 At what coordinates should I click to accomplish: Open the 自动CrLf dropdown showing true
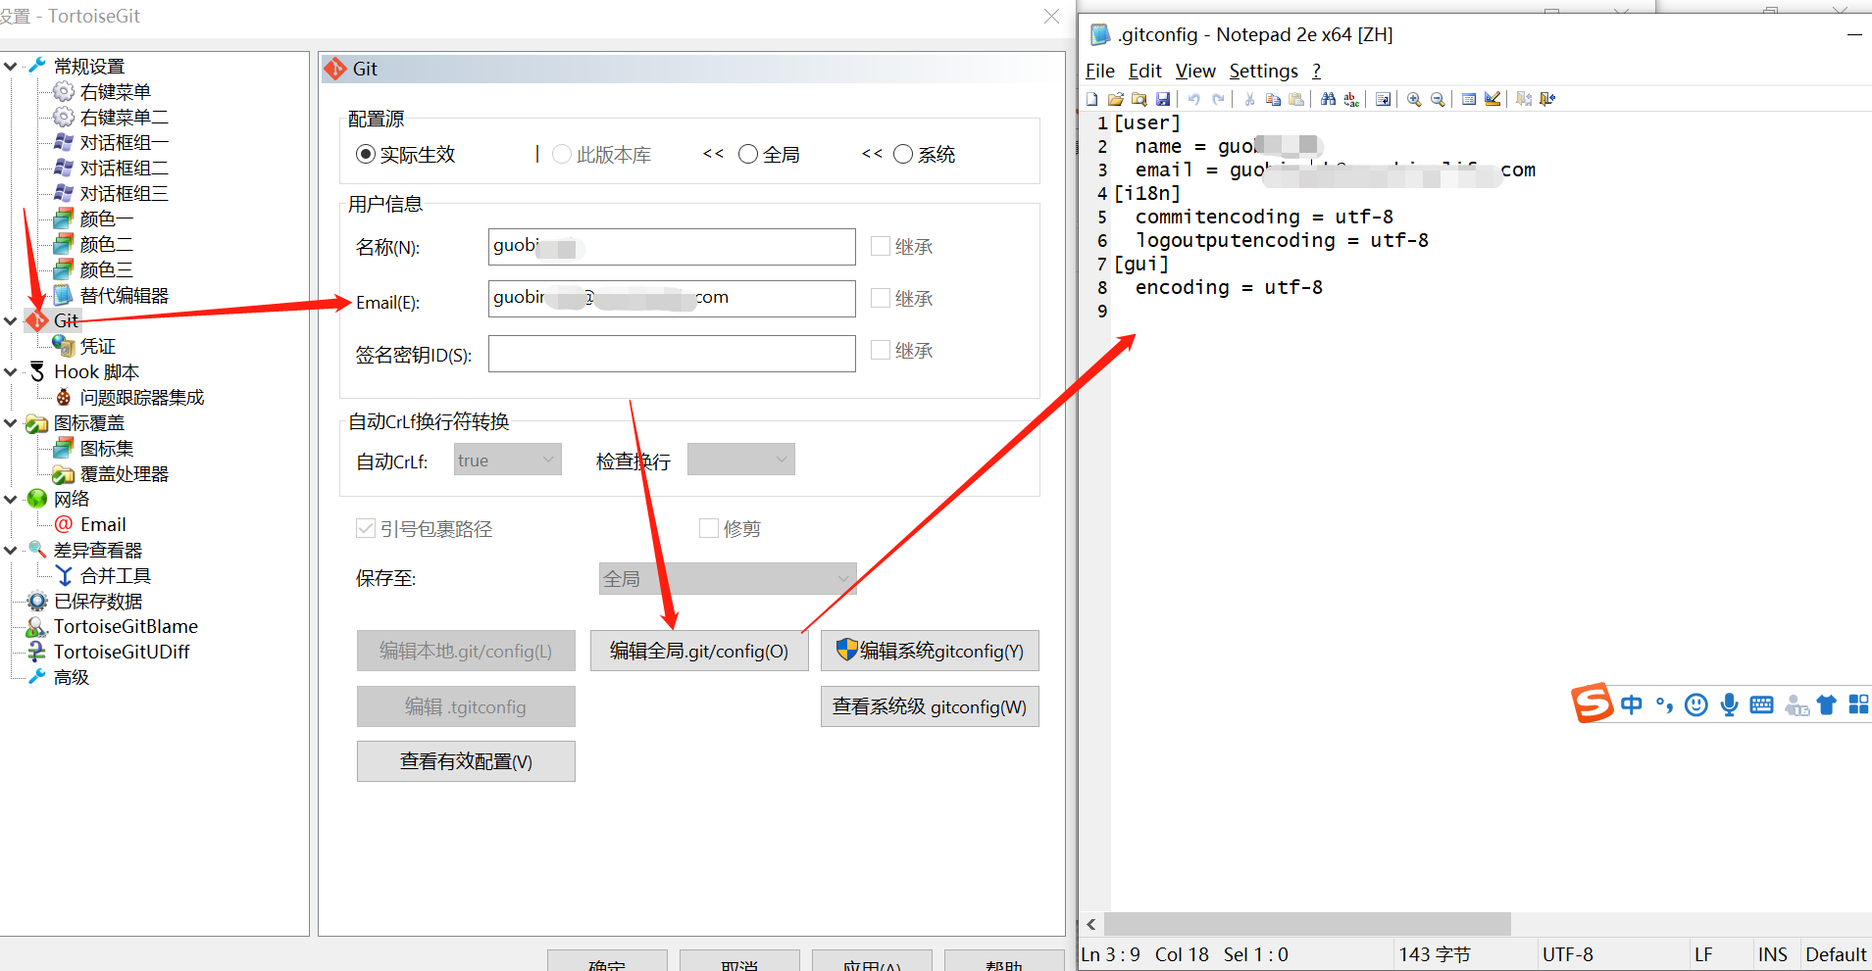(x=507, y=460)
